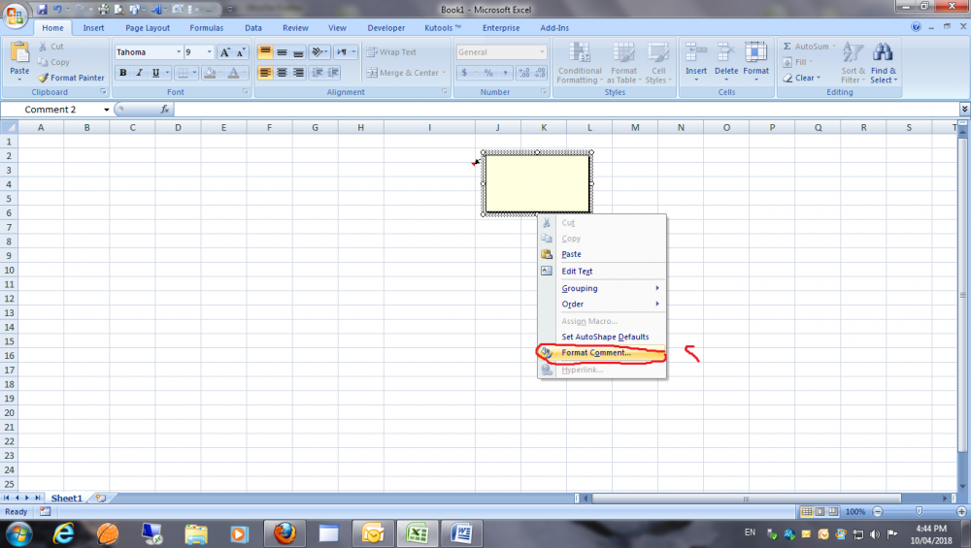This screenshot has height=548, width=971.
Task: Toggle Bold formatting
Action: click(123, 73)
